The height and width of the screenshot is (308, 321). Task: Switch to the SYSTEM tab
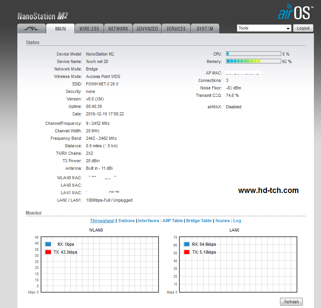[x=205, y=29]
